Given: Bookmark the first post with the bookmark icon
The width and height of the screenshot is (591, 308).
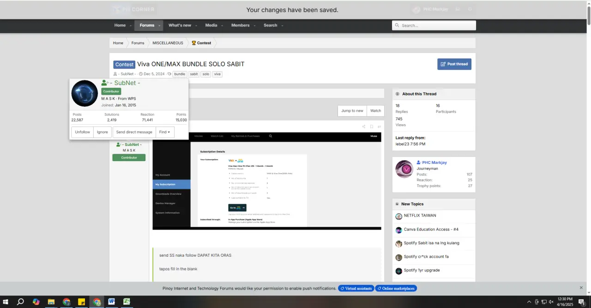Looking at the screenshot, I should pyautogui.click(x=372, y=127).
